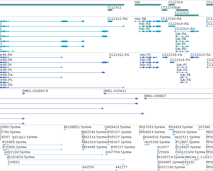Click EST RE62314.5prime
Screen dimensions: 213x171
pyautogui.click(x=94, y=137)
